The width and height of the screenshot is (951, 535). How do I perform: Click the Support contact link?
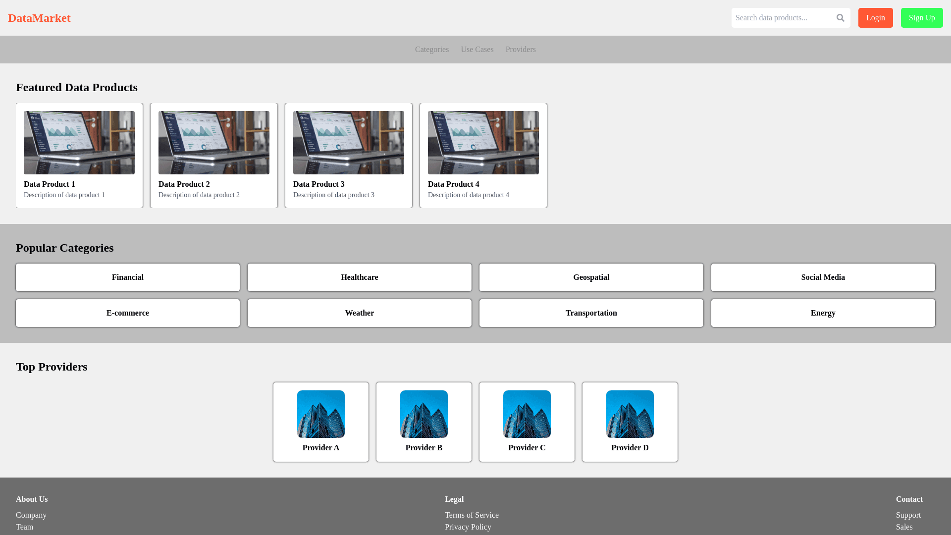pos(908,515)
